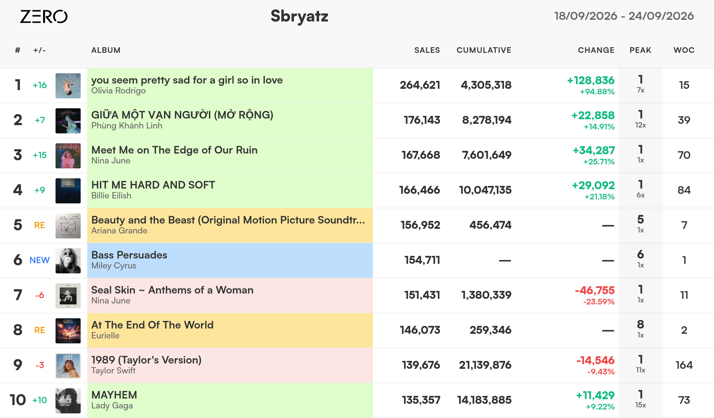Open the Phùng Khánh Linh album cover
The height and width of the screenshot is (418, 714).
[68, 121]
